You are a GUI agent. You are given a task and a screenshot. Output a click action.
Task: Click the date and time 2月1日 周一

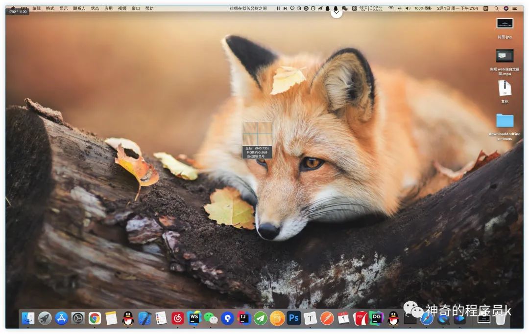click(x=457, y=8)
